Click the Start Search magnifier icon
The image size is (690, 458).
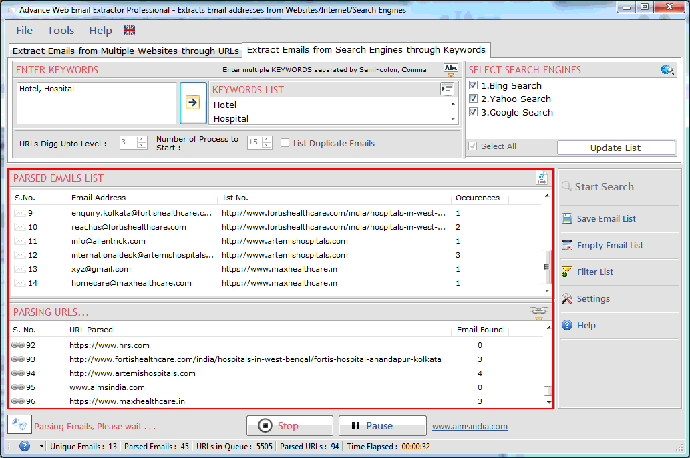coord(567,186)
